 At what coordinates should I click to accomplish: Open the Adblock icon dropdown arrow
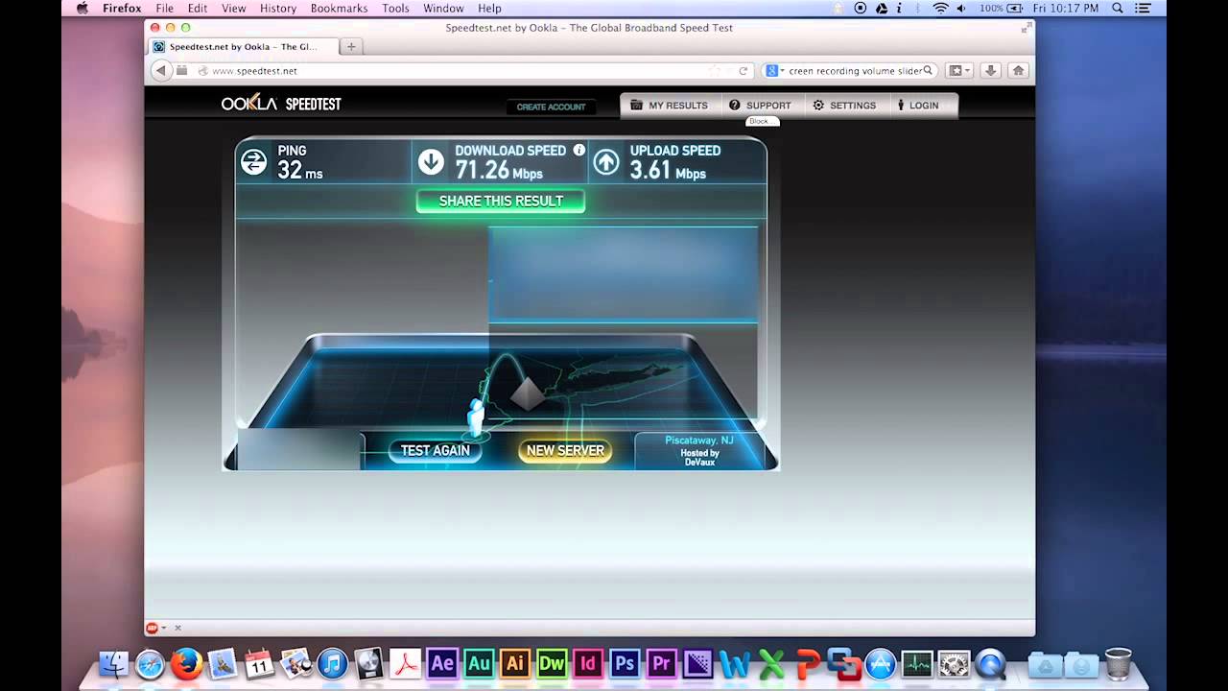(x=163, y=628)
